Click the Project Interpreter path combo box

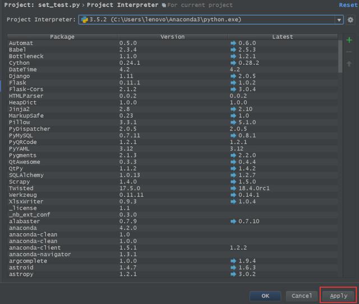click(x=211, y=20)
